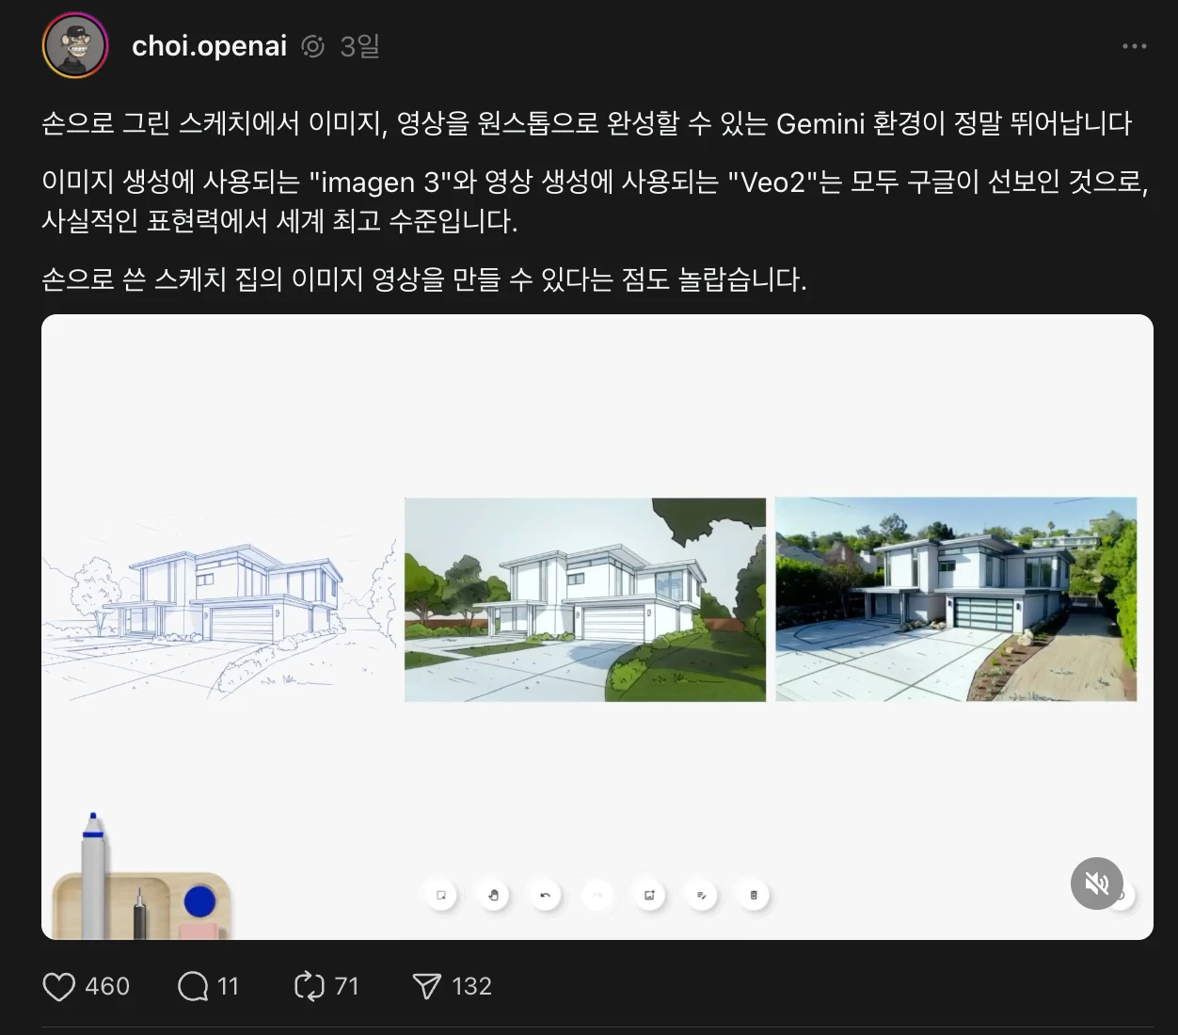
Task: Open the comments via the reply bubble icon
Action: pyautogui.click(x=193, y=986)
